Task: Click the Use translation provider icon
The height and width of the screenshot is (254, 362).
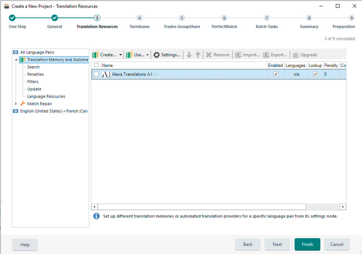Action: 129,55
